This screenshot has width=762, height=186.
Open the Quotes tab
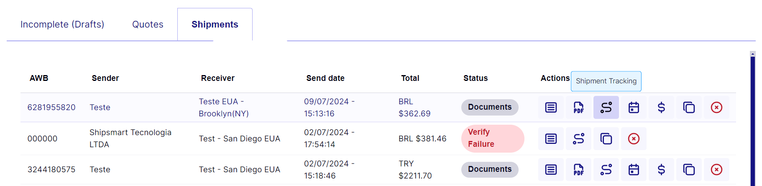click(148, 25)
